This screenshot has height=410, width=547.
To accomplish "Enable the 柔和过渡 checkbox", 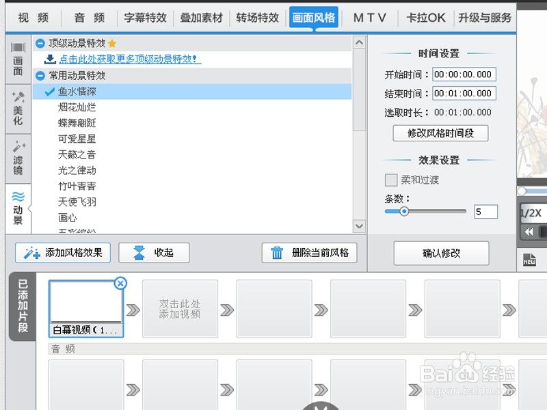I will [x=390, y=180].
